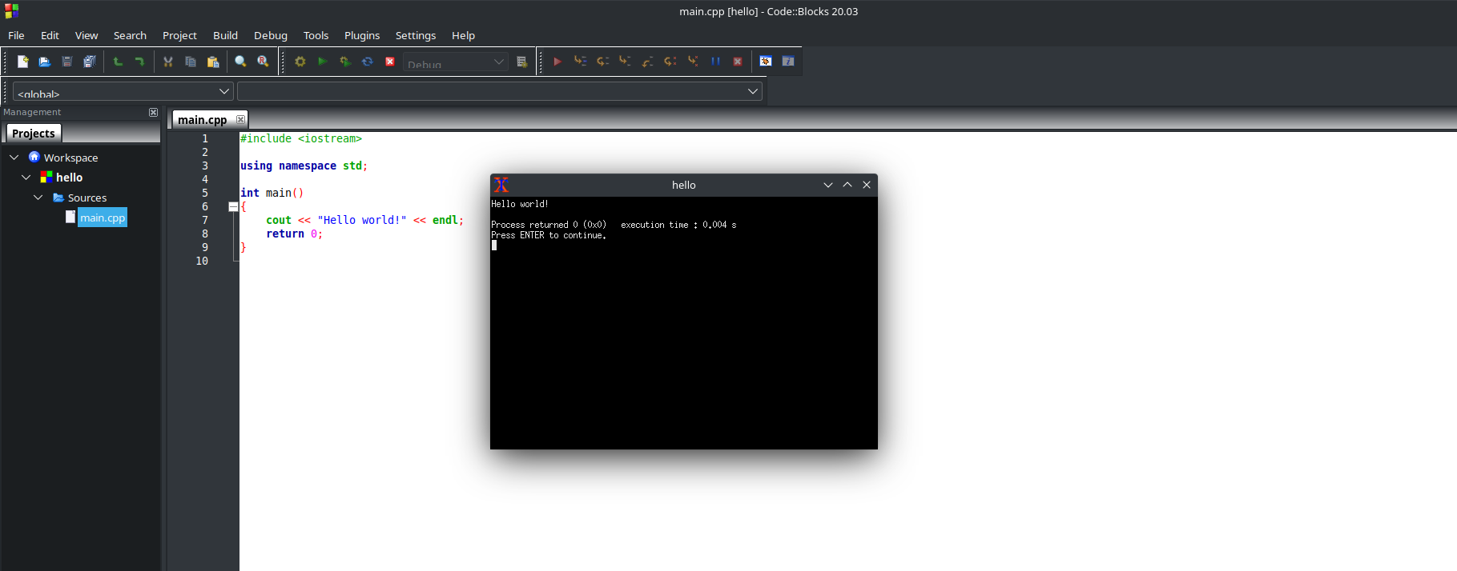The width and height of the screenshot is (1457, 571).
Task: Select the Projects tab in Management
Action: coord(34,134)
